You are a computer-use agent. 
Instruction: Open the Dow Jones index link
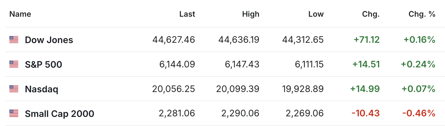pos(49,40)
